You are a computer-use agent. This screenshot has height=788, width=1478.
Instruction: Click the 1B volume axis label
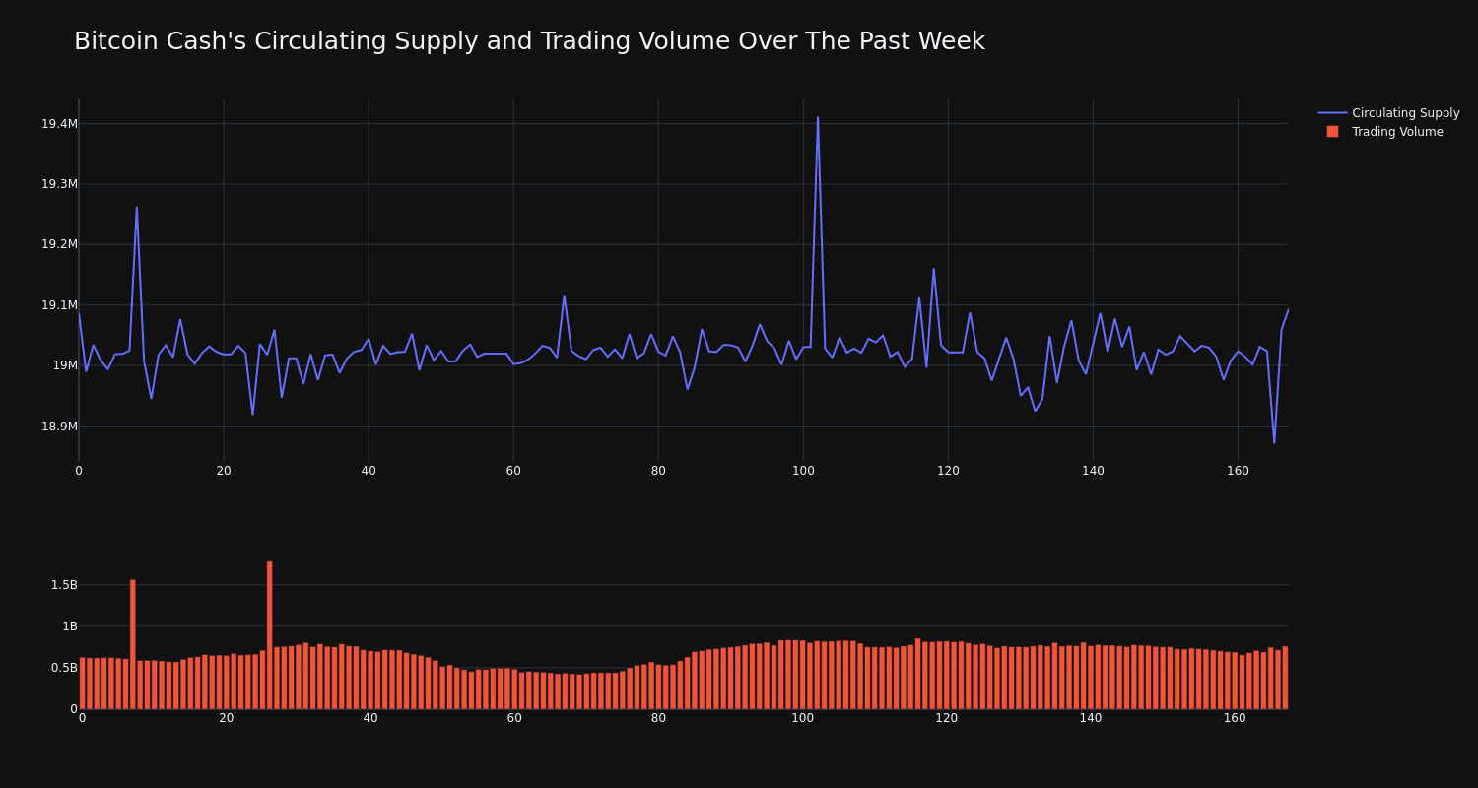(x=70, y=626)
